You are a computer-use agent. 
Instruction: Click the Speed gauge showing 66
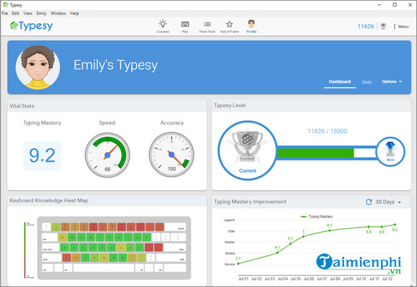click(x=107, y=155)
